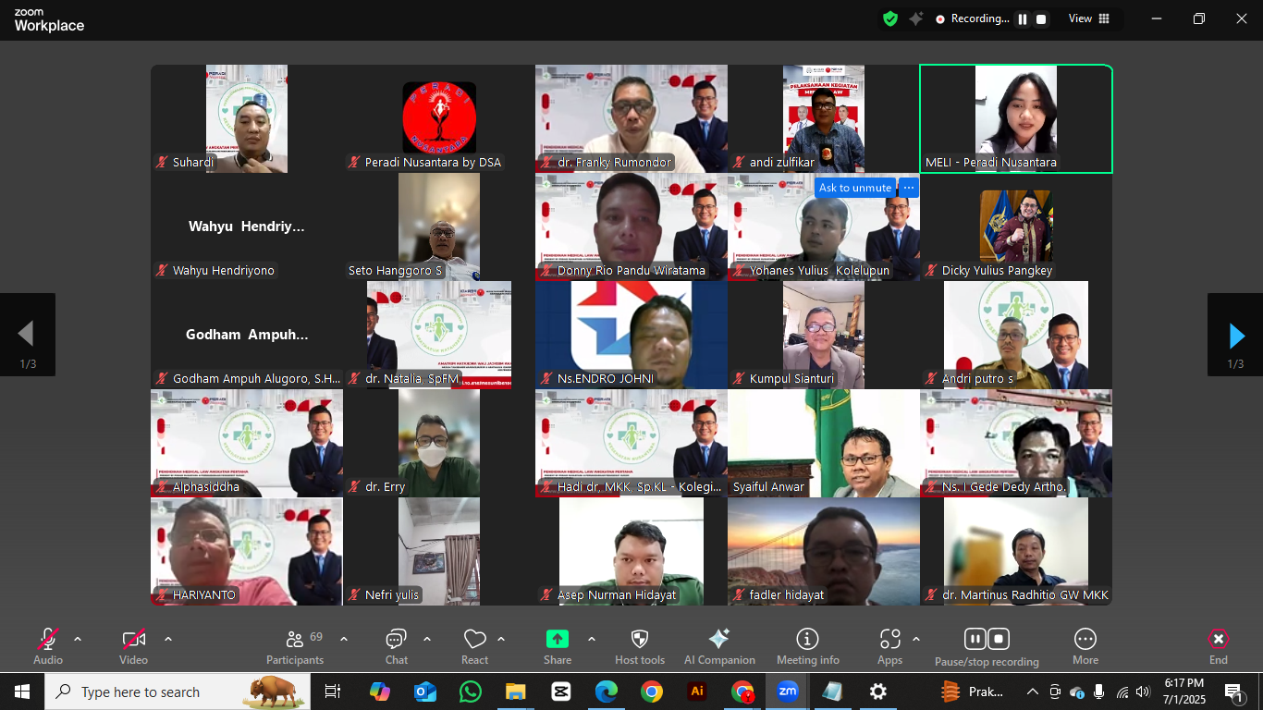Open Host tools shield icon
The width and height of the screenshot is (1263, 710).
click(640, 640)
